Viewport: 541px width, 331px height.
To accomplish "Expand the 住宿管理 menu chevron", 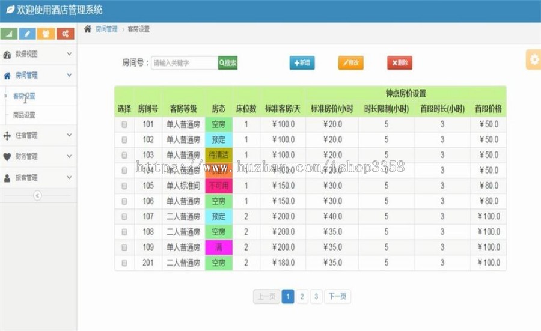I will [69, 135].
